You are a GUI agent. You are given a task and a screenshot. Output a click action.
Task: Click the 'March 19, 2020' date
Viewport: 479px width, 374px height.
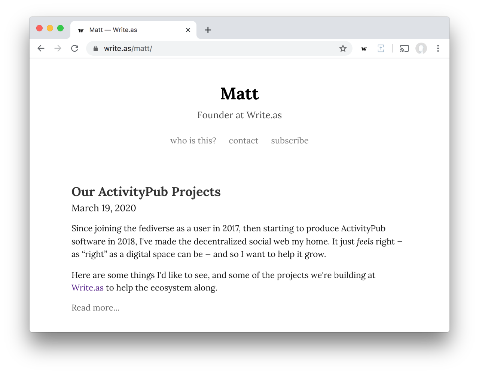[x=104, y=208]
